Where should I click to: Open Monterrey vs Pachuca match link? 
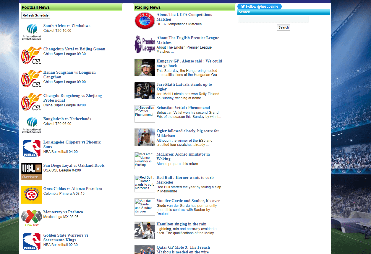pyautogui.click(x=63, y=212)
